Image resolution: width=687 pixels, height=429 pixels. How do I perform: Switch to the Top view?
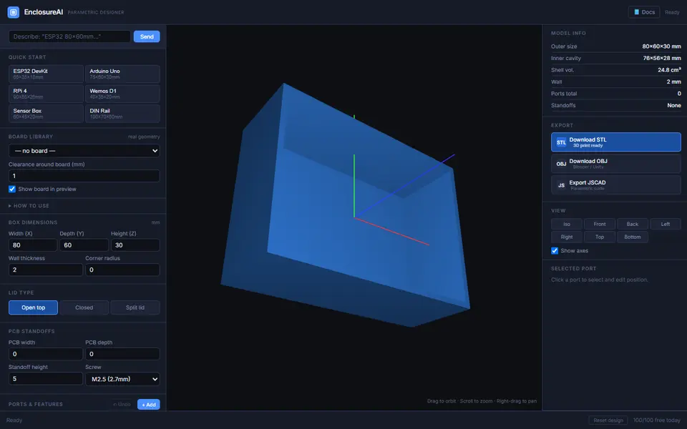coord(600,237)
